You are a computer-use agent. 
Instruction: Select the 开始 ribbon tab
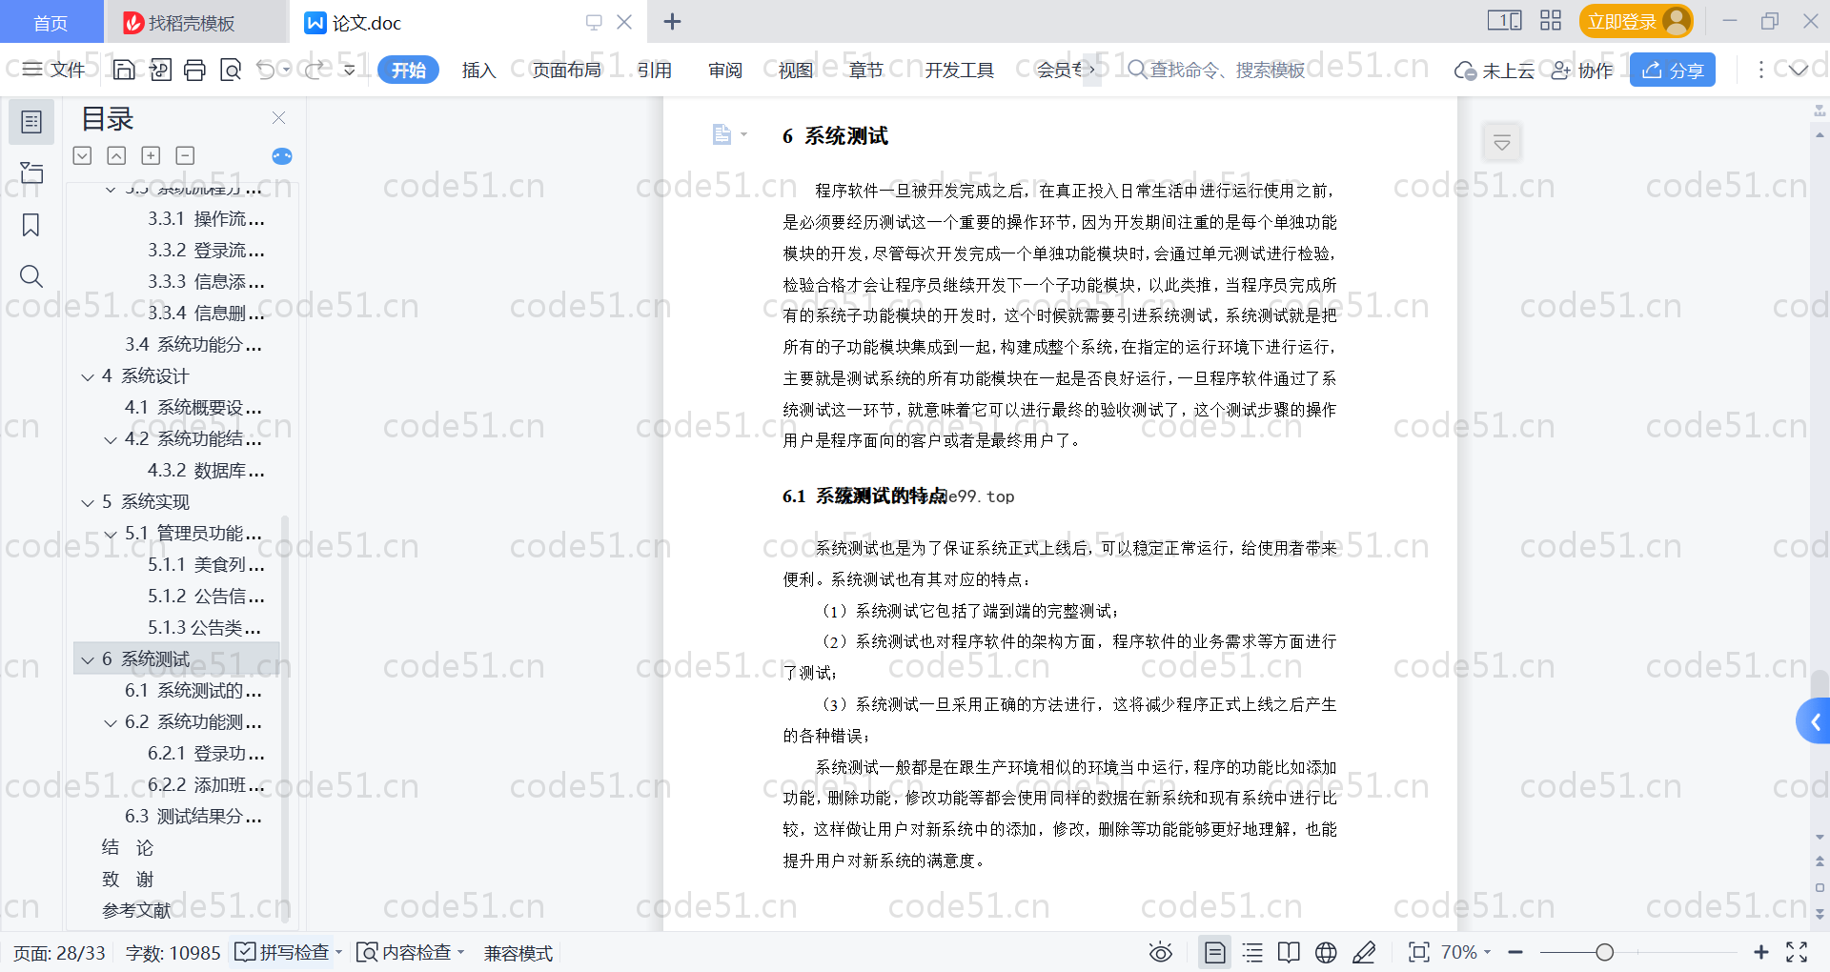[408, 70]
